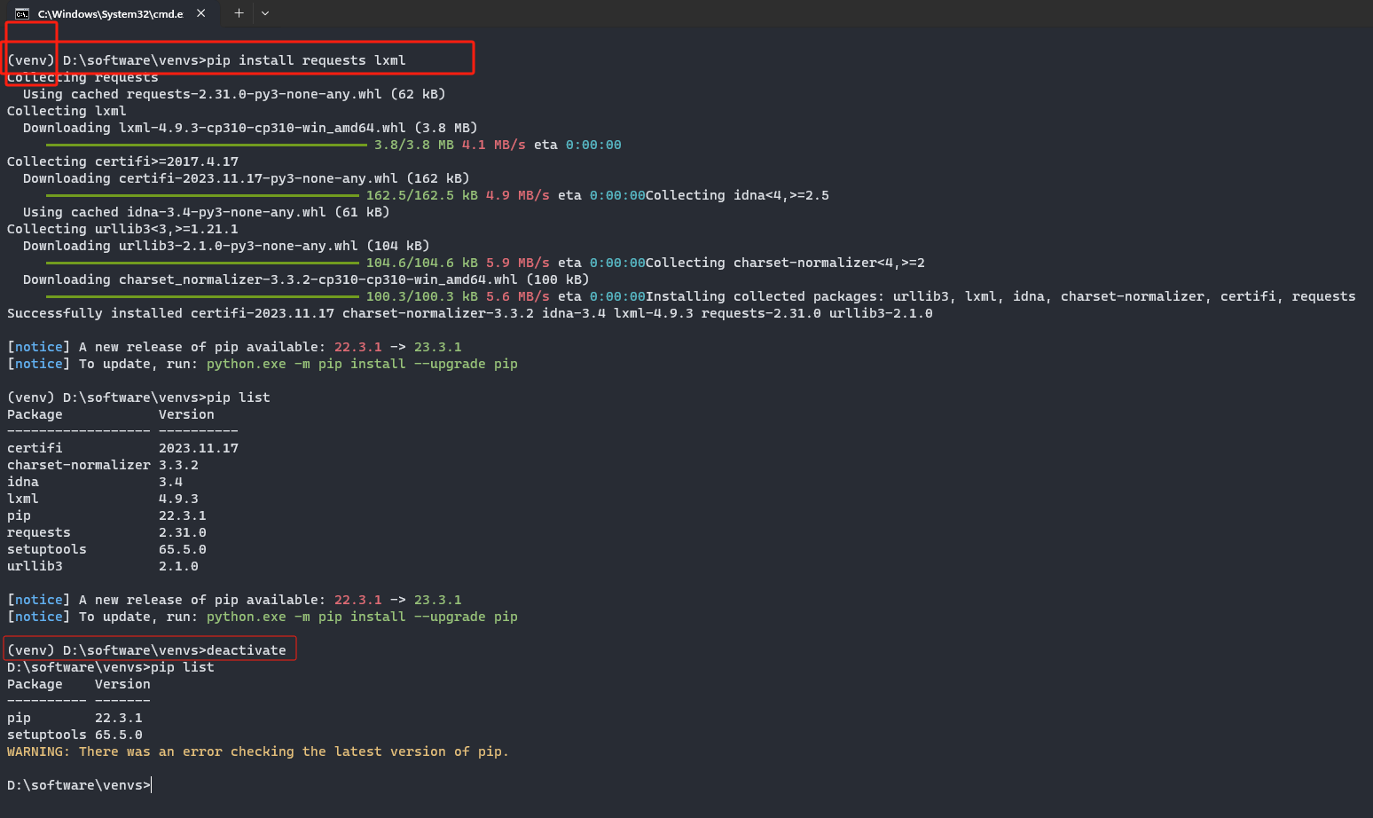Click the final 'D:\software\venvs>' prompt input
1373x818 pixels.
coord(79,785)
